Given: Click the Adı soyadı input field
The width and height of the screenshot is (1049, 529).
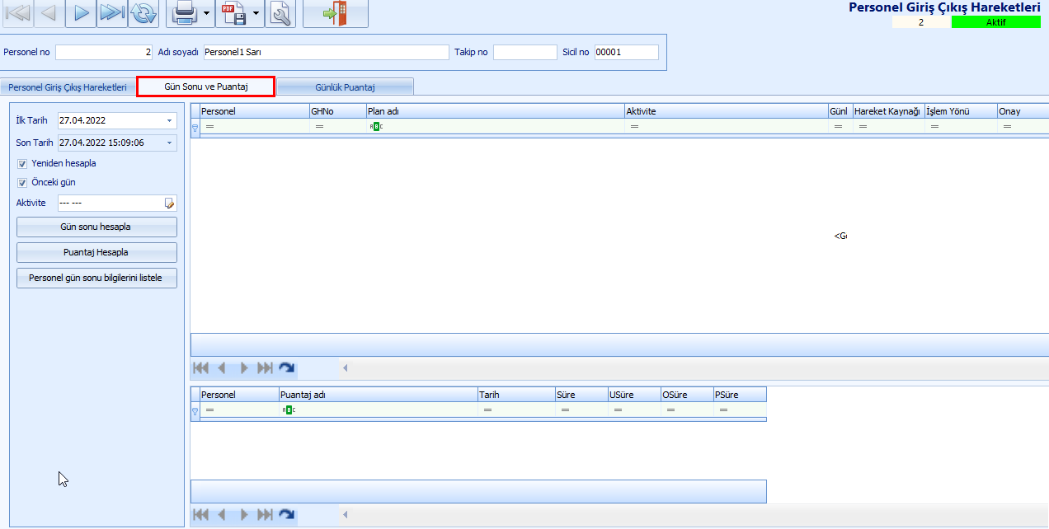Looking at the screenshot, I should pyautogui.click(x=326, y=52).
